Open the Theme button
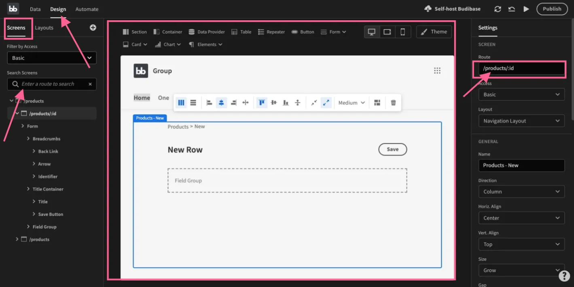Viewport: 574px width, 287px height. (434, 32)
